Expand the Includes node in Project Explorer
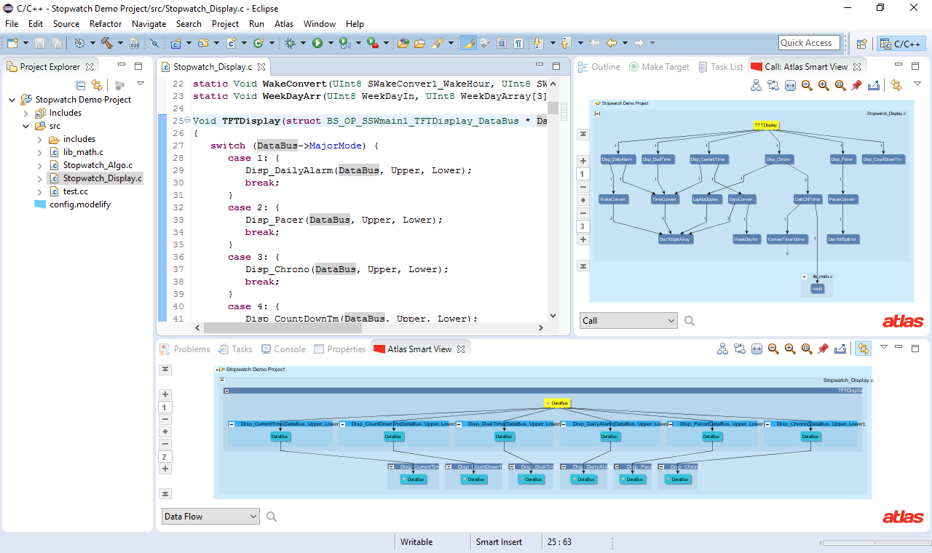 tap(26, 113)
